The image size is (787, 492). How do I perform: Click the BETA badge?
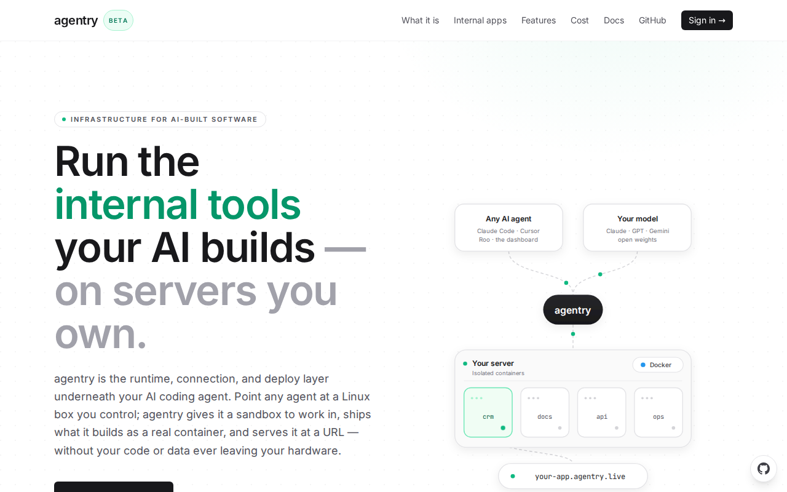click(118, 20)
